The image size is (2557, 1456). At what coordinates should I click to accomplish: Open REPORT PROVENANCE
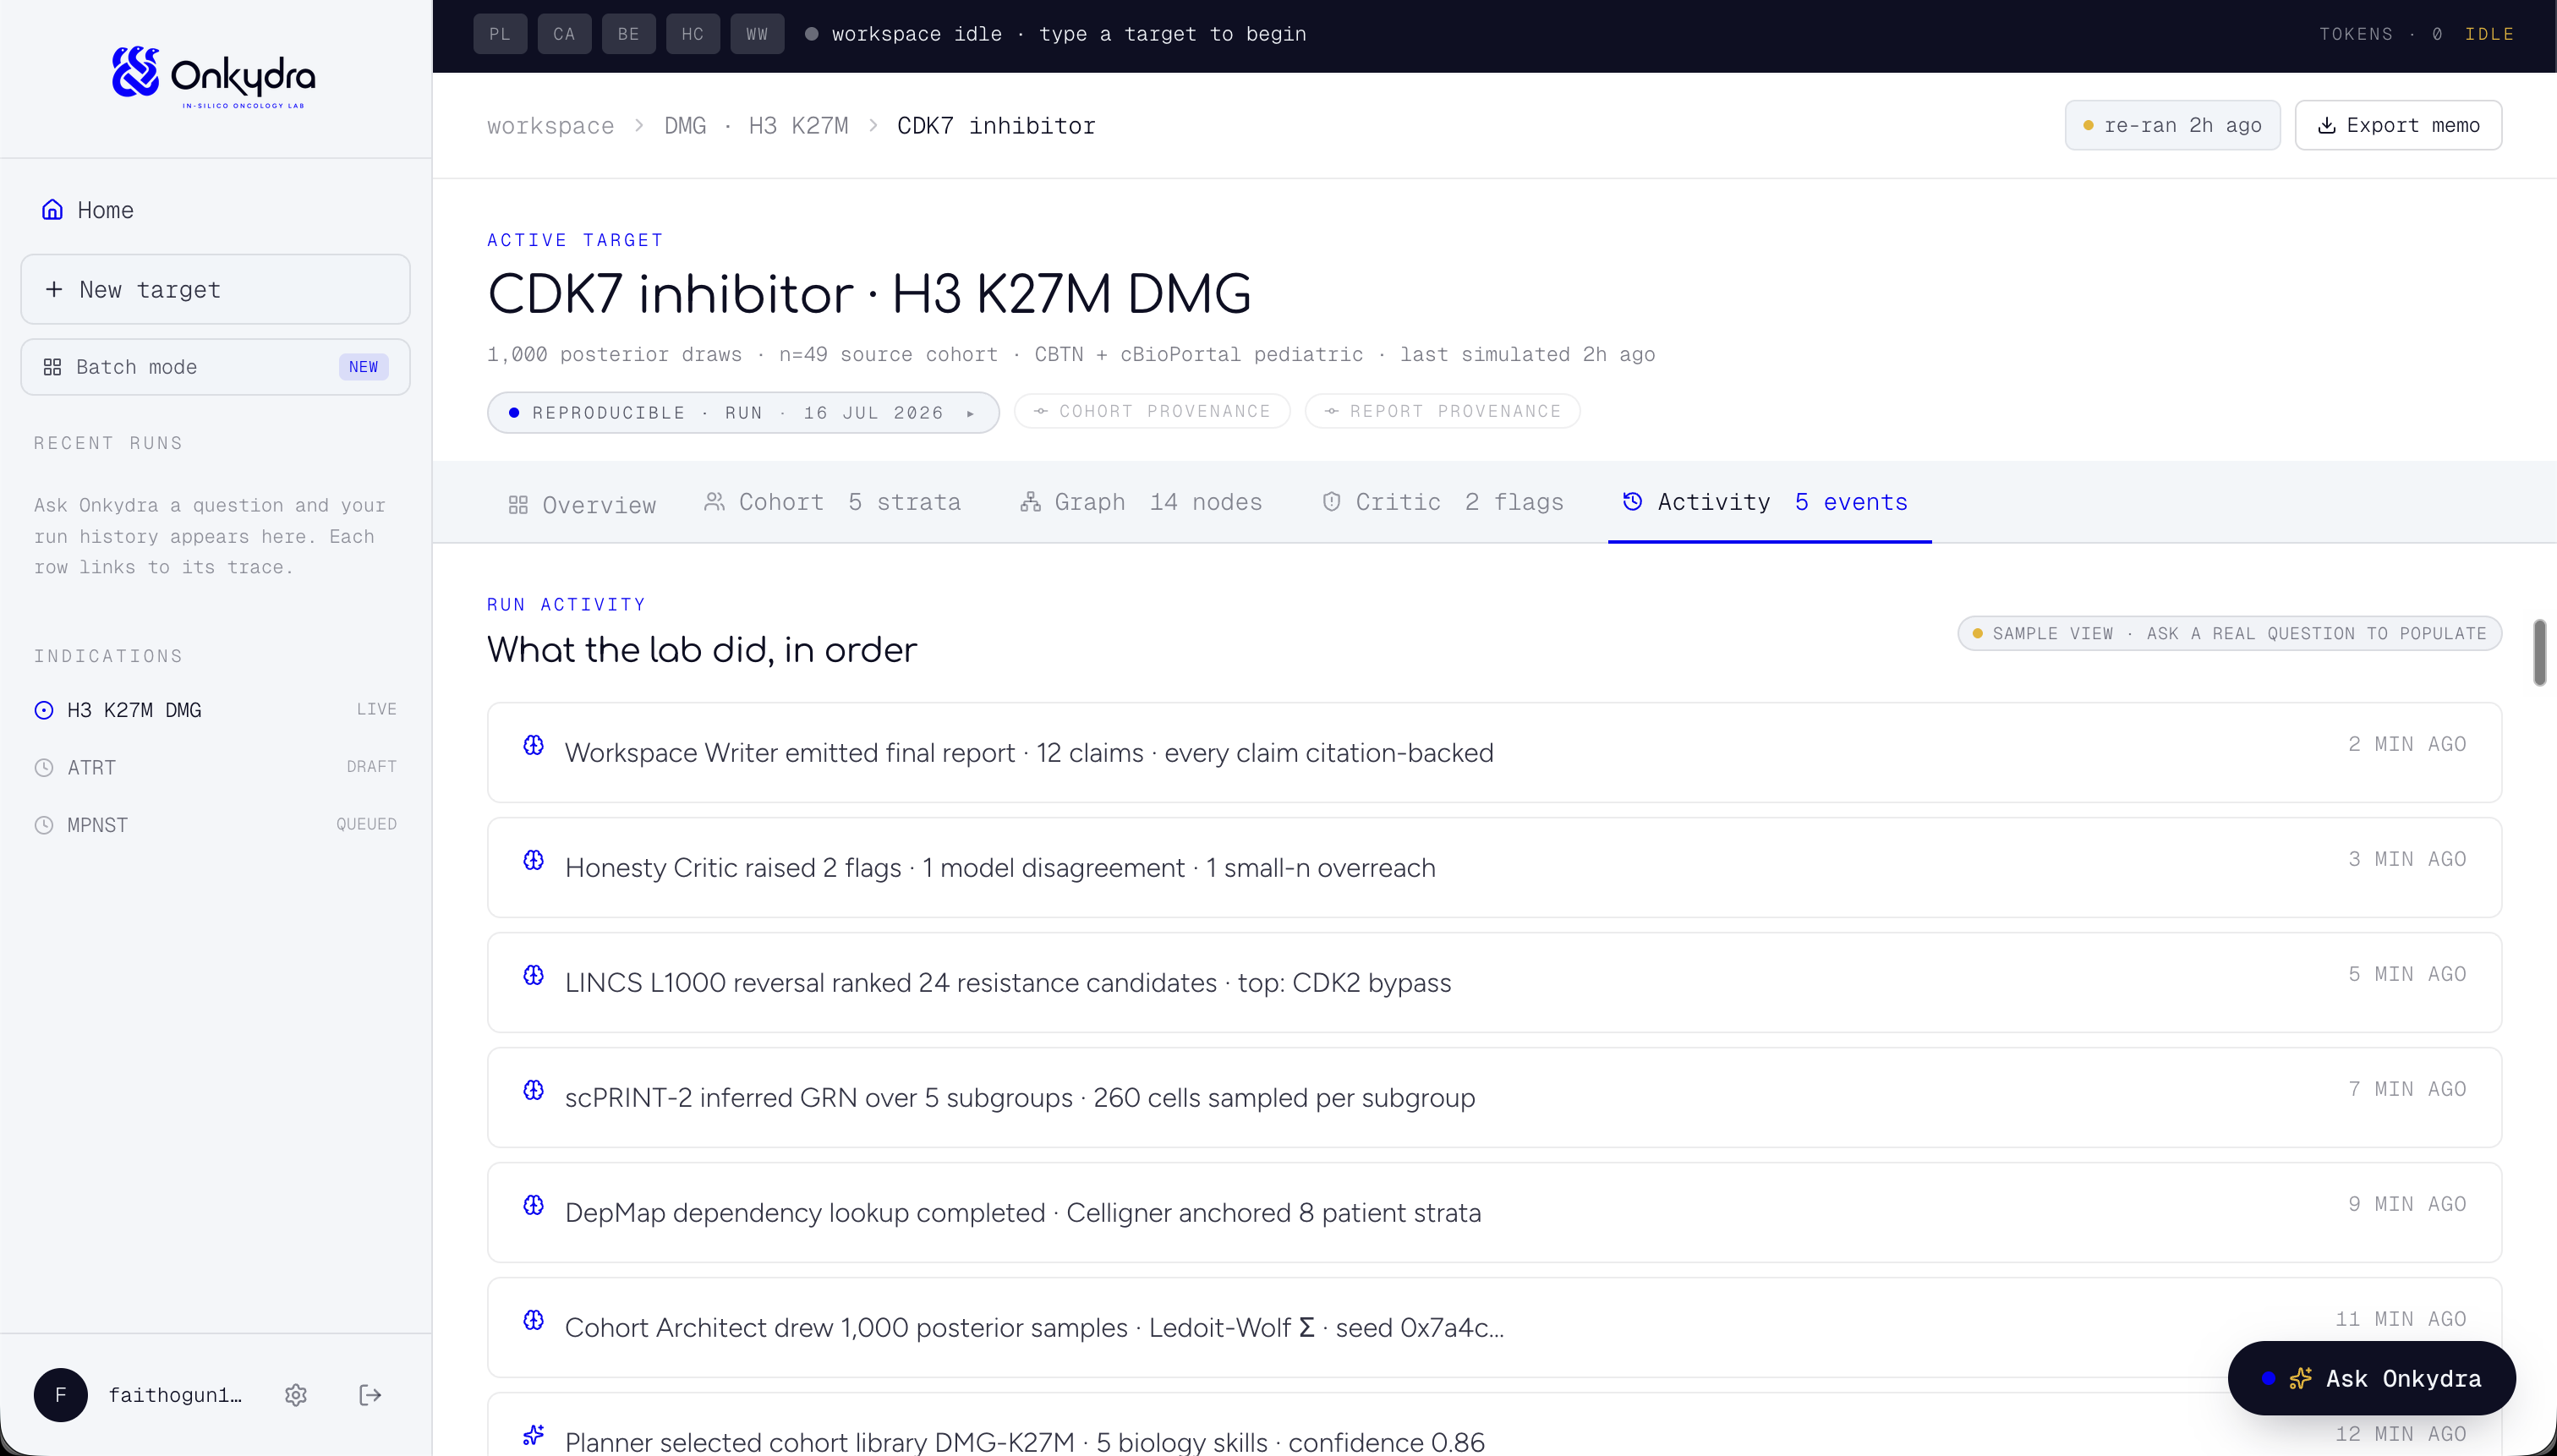(1442, 411)
